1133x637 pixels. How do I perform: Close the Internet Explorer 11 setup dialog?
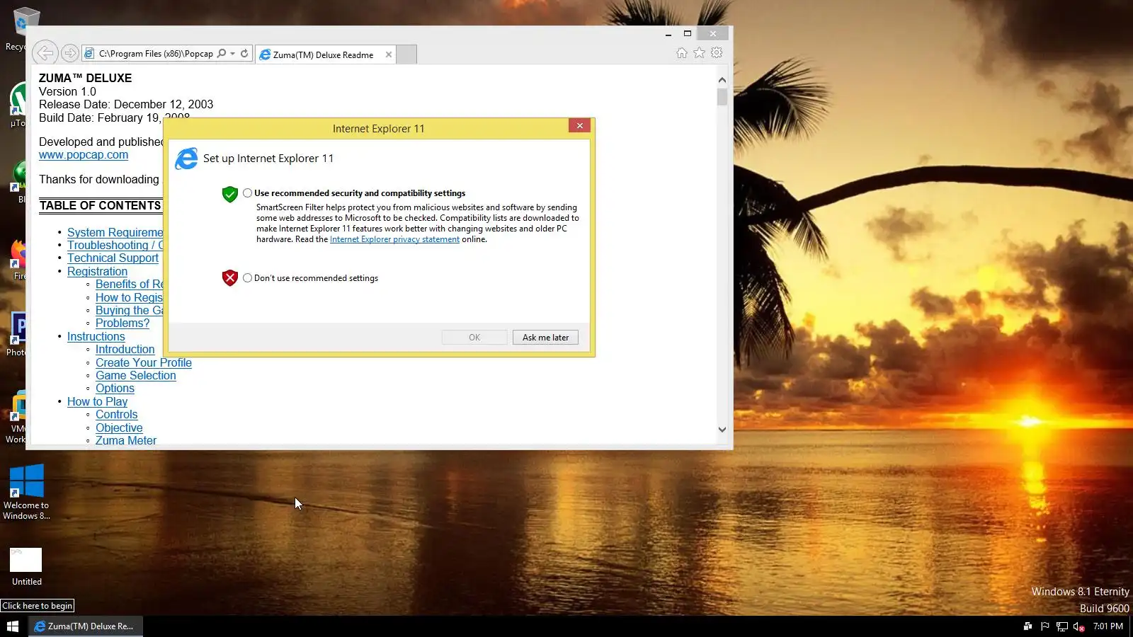(579, 126)
